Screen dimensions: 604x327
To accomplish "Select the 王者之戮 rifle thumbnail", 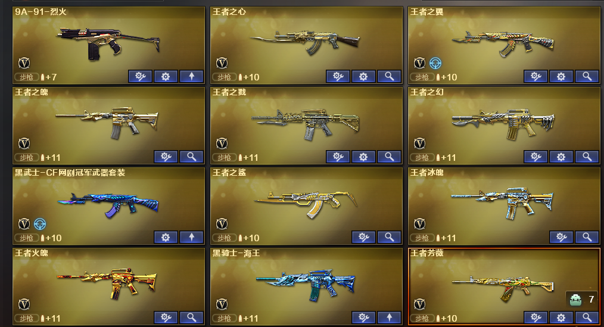I will click(x=305, y=124).
